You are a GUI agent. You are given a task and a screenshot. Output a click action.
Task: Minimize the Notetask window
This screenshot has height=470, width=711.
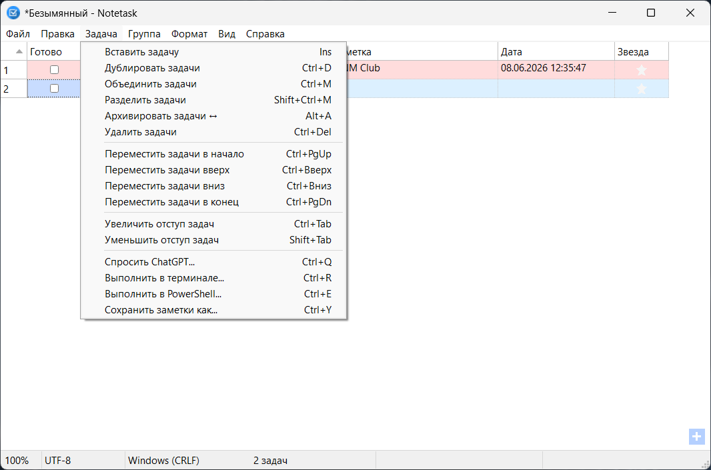(x=612, y=13)
